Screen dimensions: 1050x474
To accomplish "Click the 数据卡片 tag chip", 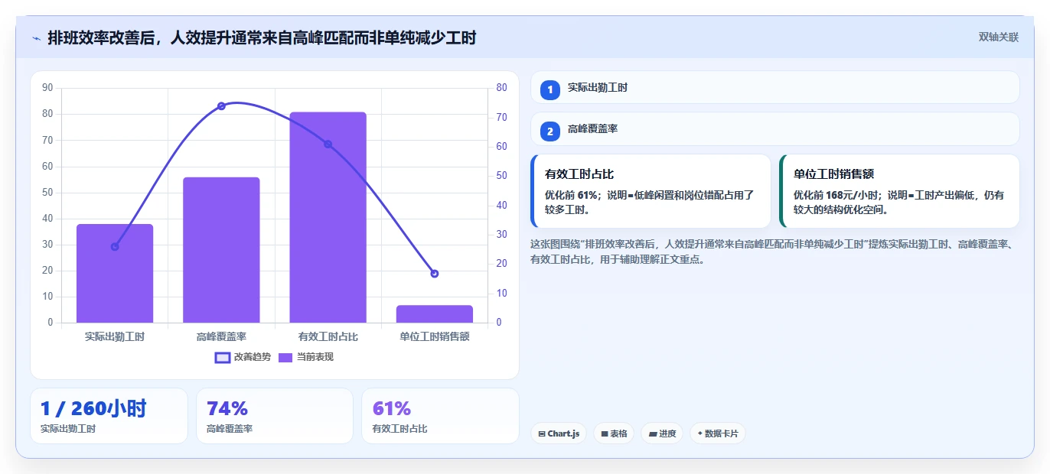I will point(718,433).
